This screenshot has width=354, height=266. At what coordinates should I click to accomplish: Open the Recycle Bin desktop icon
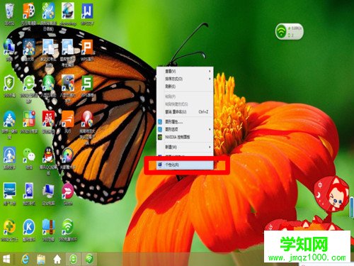(9, 11)
